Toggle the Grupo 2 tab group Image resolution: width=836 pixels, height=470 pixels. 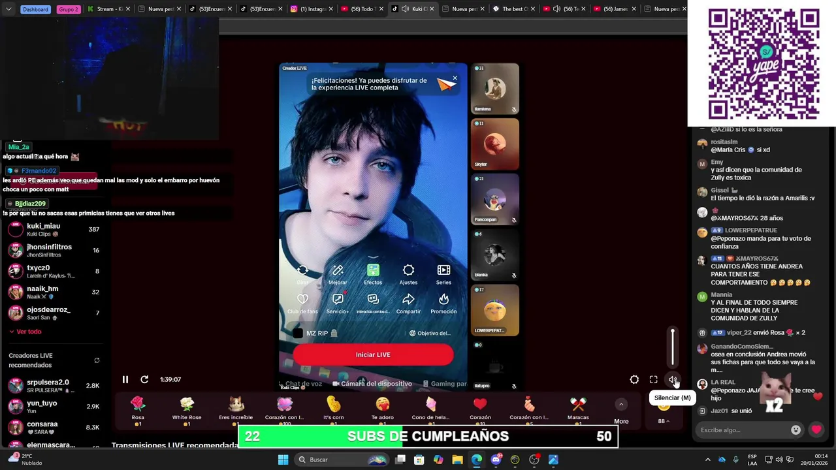(69, 9)
